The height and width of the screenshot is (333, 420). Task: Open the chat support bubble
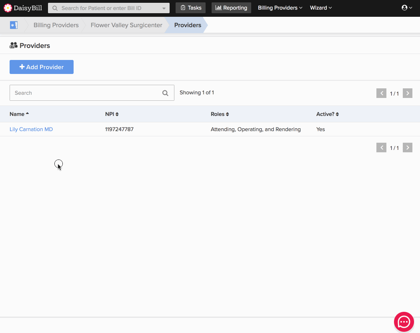click(x=404, y=322)
